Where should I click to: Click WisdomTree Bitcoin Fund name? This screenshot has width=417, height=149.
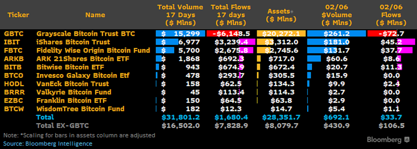pos(80,109)
